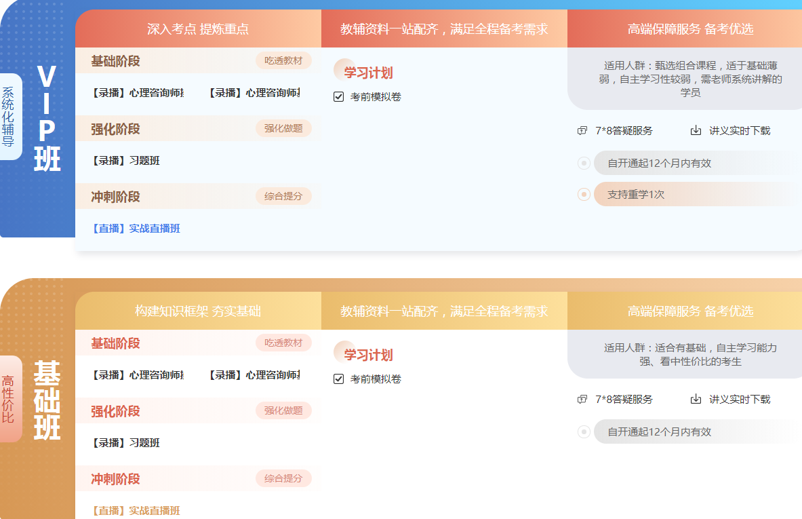Open second 【录播】心理咨询师 course in 基础班

(x=254, y=374)
